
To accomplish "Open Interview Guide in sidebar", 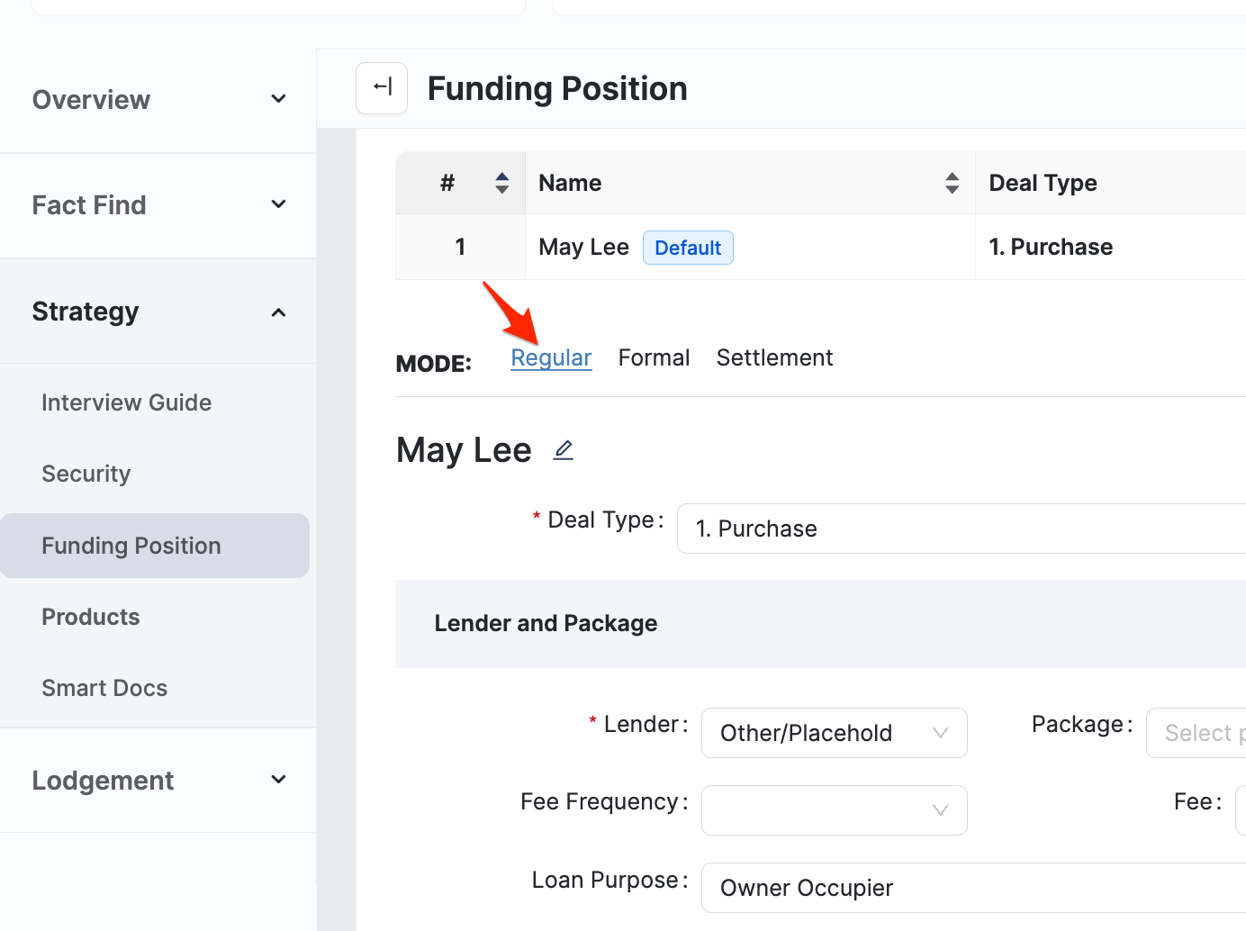I will (x=127, y=402).
